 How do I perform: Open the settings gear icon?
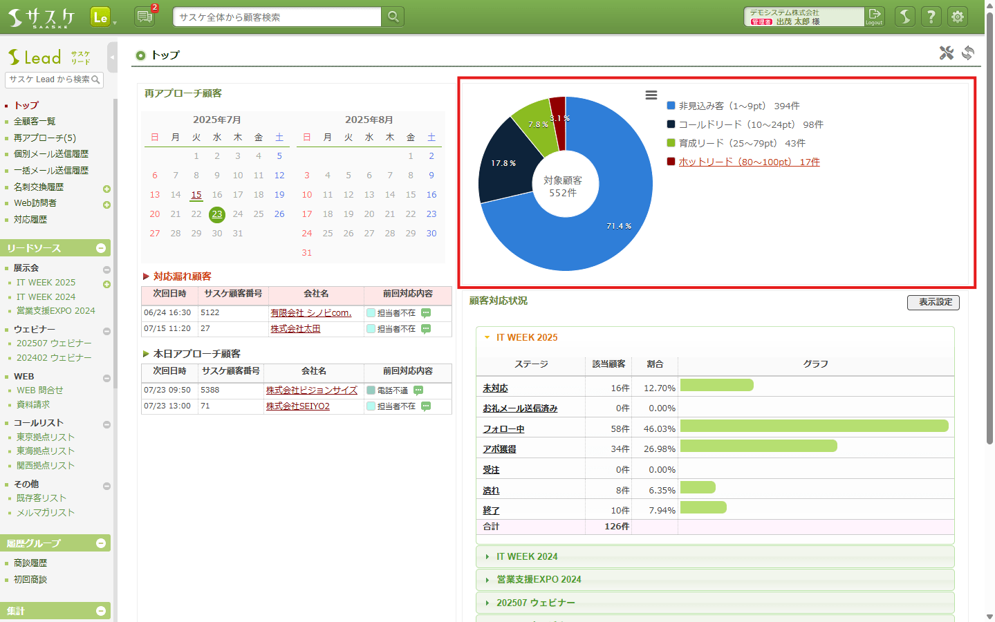[x=958, y=17]
